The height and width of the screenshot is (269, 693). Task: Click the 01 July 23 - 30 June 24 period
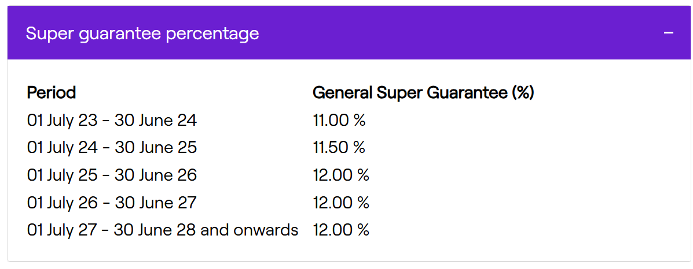pos(112,120)
